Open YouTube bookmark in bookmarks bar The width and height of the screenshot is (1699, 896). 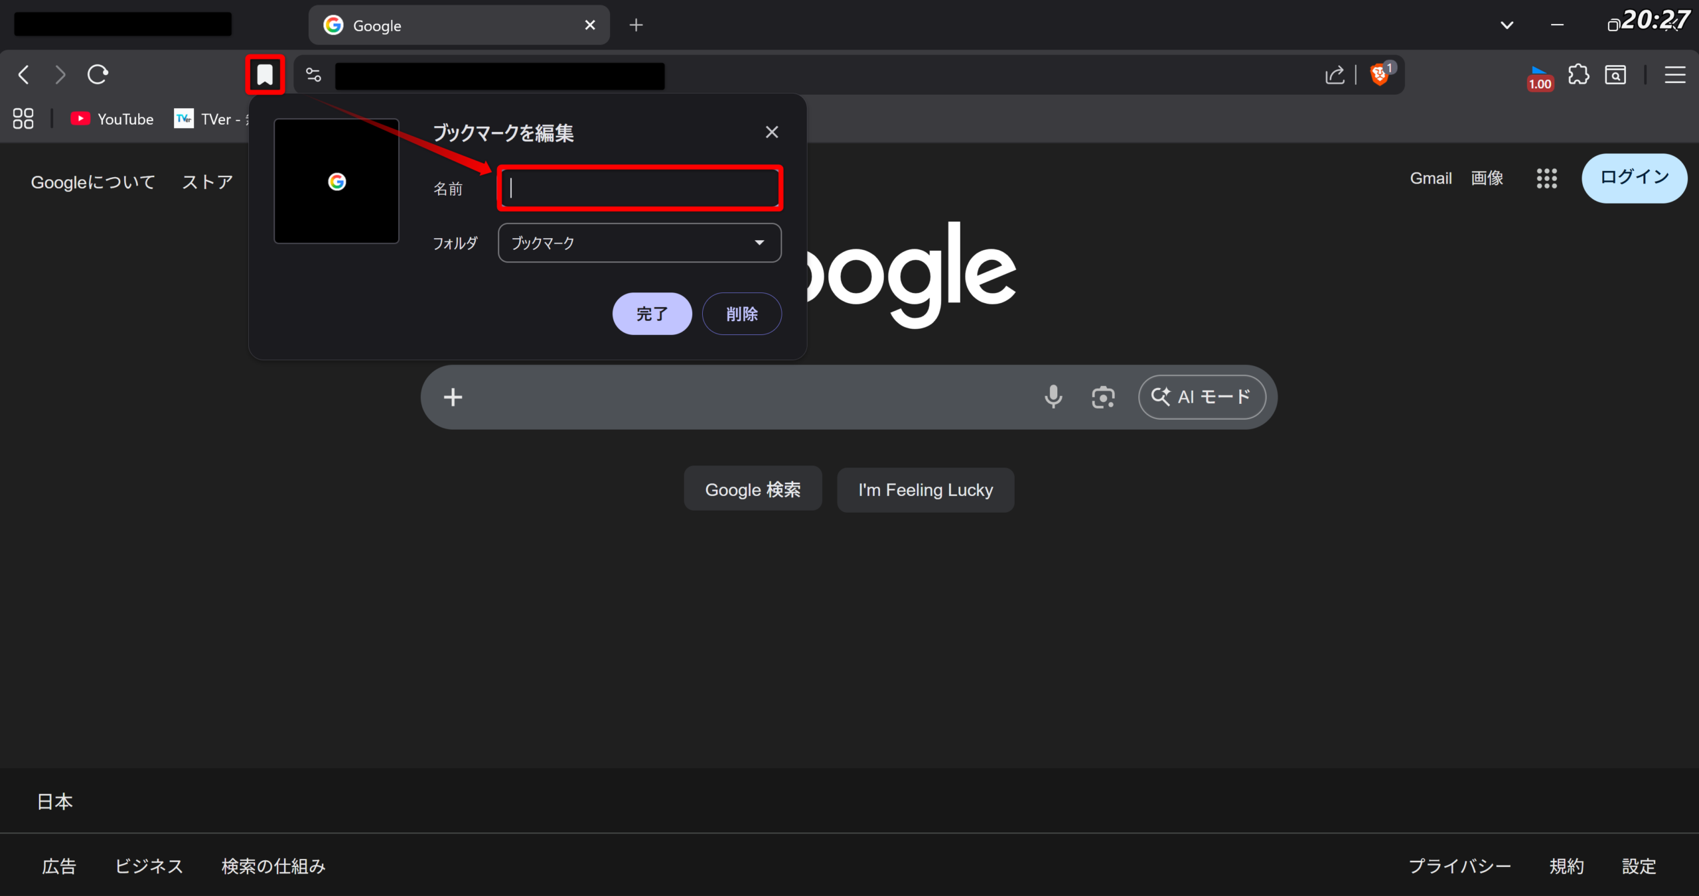coord(113,119)
